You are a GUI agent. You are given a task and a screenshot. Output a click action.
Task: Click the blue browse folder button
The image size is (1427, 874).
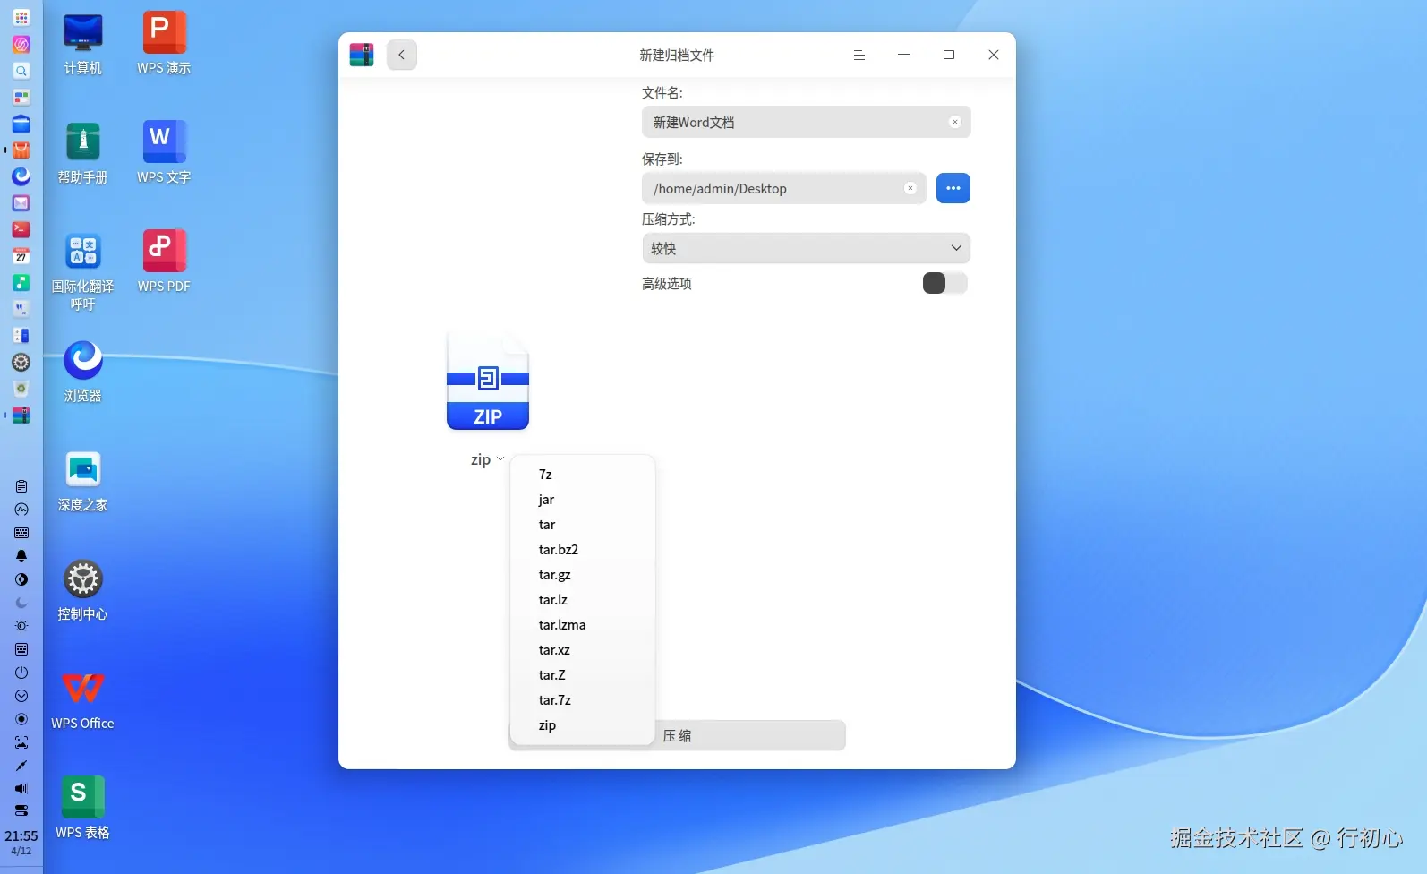pos(953,188)
